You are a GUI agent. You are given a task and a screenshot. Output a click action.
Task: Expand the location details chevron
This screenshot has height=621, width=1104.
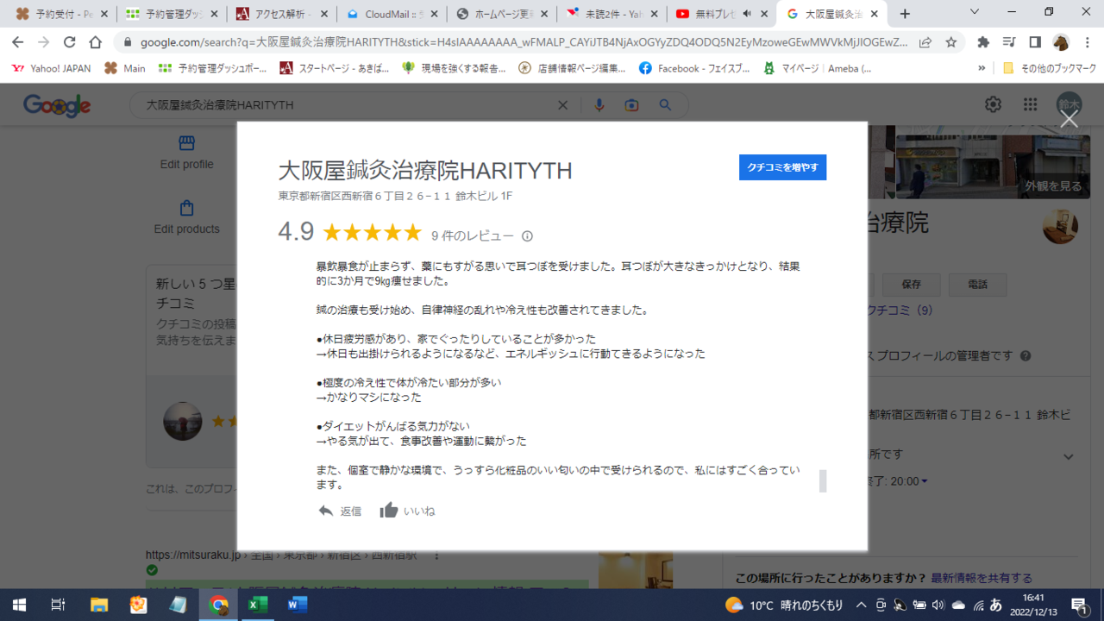click(1069, 456)
